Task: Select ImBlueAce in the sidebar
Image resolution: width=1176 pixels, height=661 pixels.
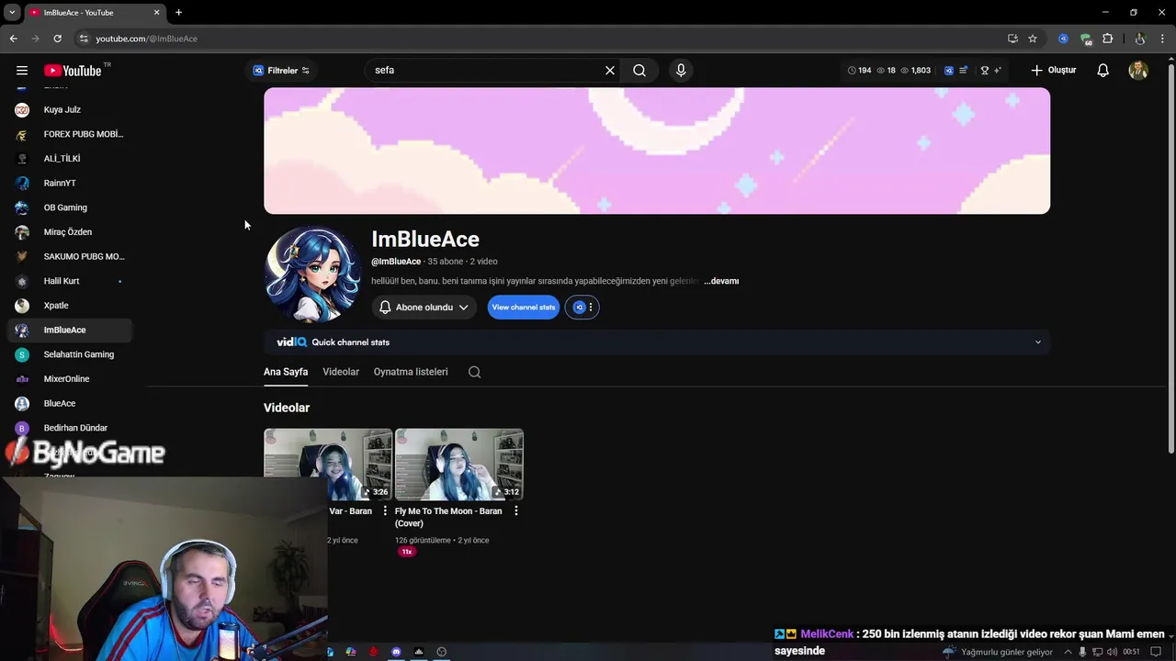Action: click(x=70, y=330)
